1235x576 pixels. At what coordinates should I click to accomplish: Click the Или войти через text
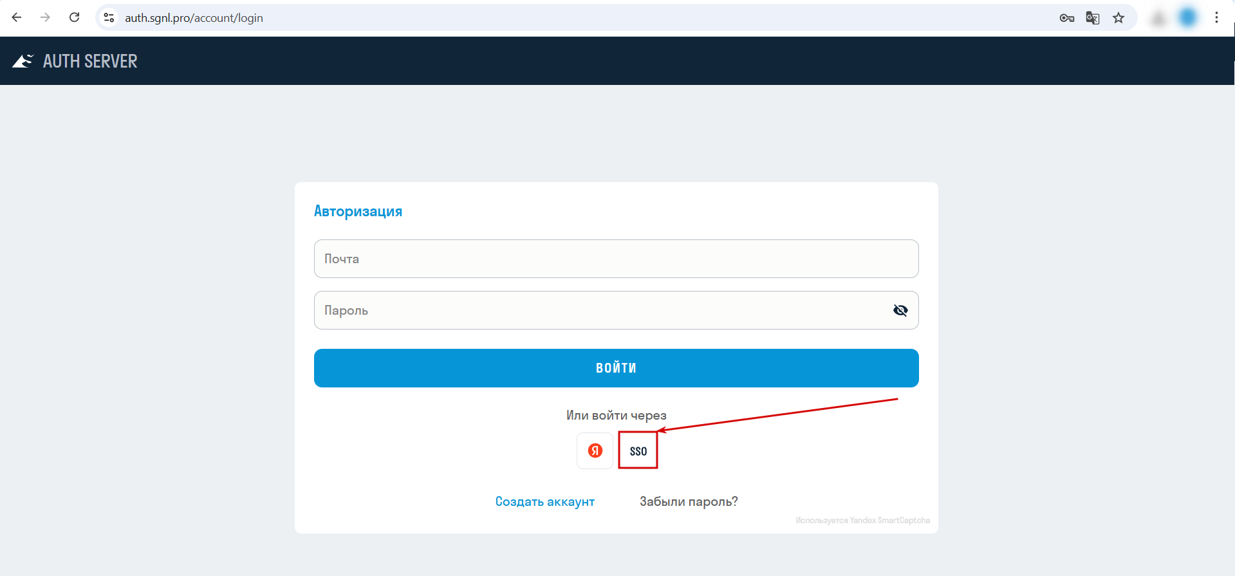616,415
